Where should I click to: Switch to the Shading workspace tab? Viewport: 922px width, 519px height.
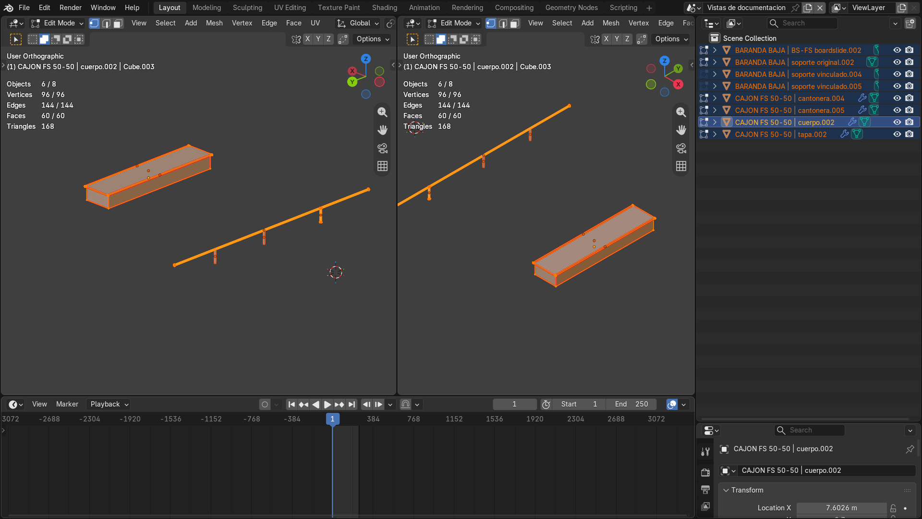point(384,8)
